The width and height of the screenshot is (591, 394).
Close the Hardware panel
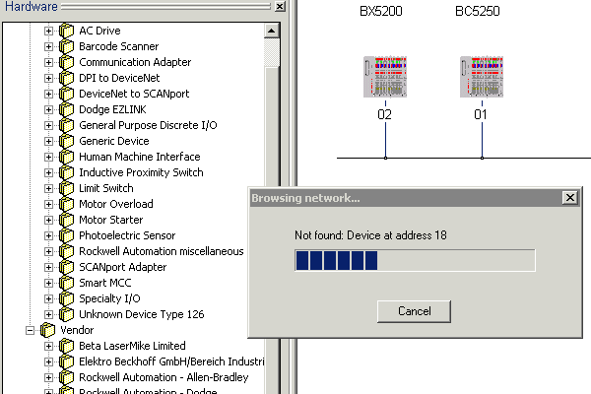pyautogui.click(x=280, y=7)
